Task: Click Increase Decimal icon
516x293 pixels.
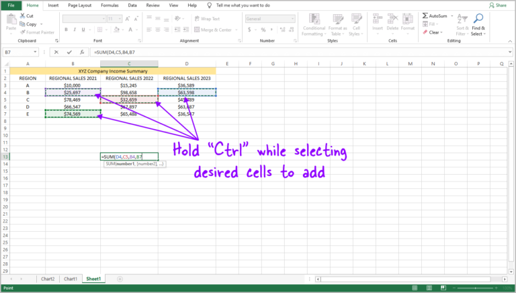Action: 283,30
